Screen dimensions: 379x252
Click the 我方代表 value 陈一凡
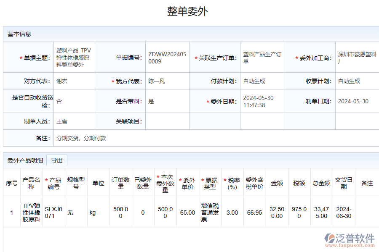click(x=156, y=81)
